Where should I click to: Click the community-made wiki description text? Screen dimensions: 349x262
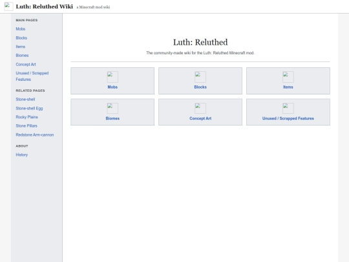click(200, 53)
